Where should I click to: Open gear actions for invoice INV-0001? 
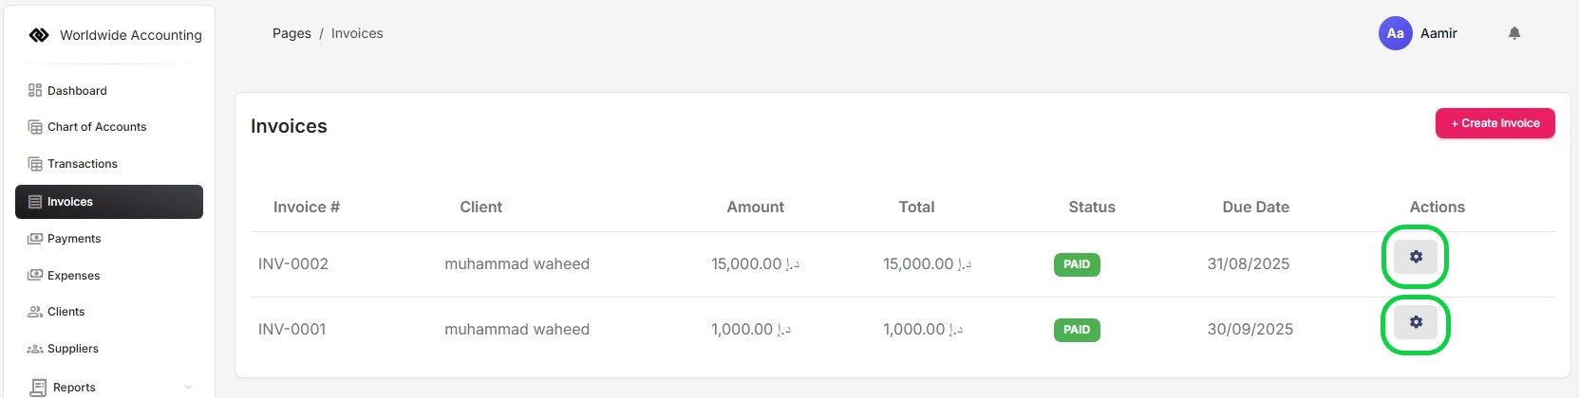(x=1415, y=322)
